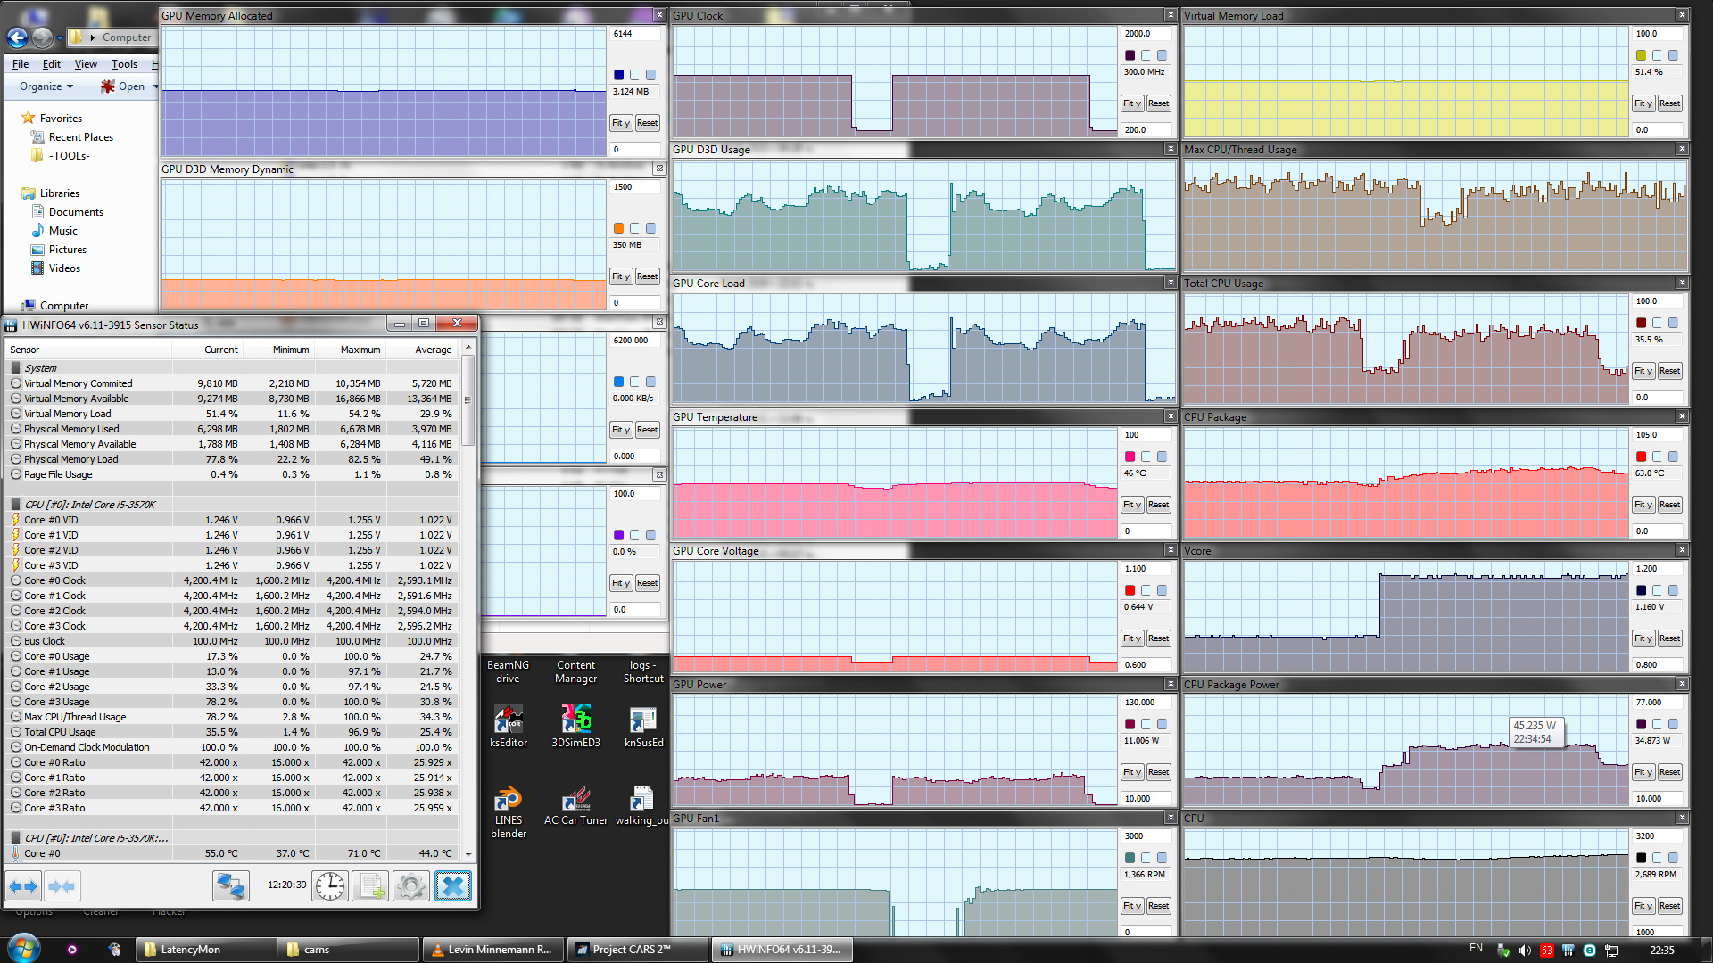Open HWiNFO sensor settings gear icon

pyautogui.click(x=411, y=886)
